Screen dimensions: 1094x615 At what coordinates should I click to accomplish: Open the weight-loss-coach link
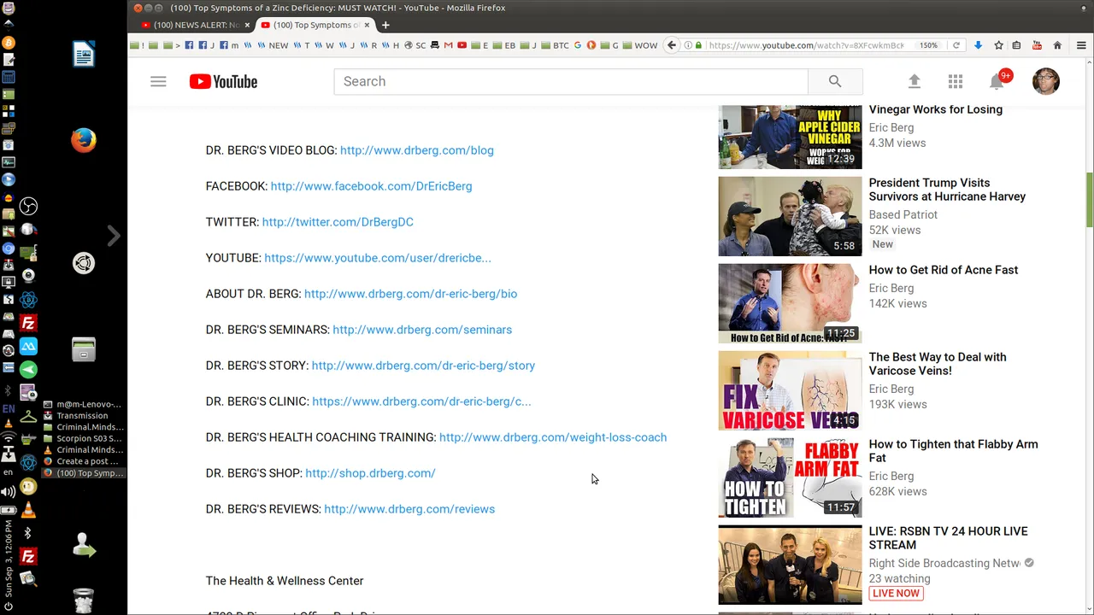553,437
